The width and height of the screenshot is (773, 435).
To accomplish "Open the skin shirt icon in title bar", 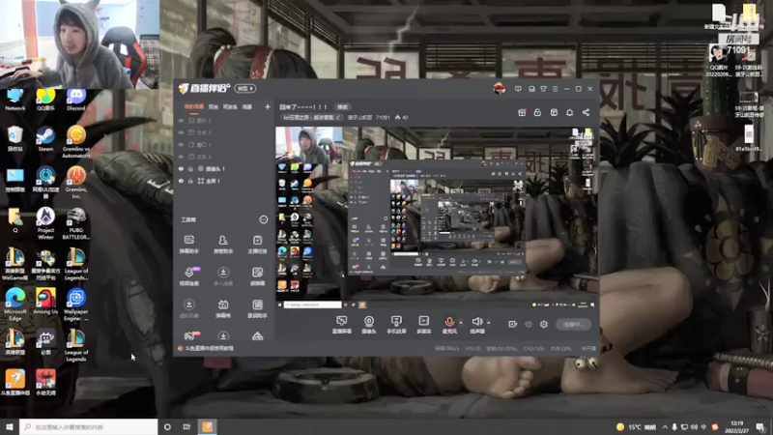I will [x=543, y=89].
